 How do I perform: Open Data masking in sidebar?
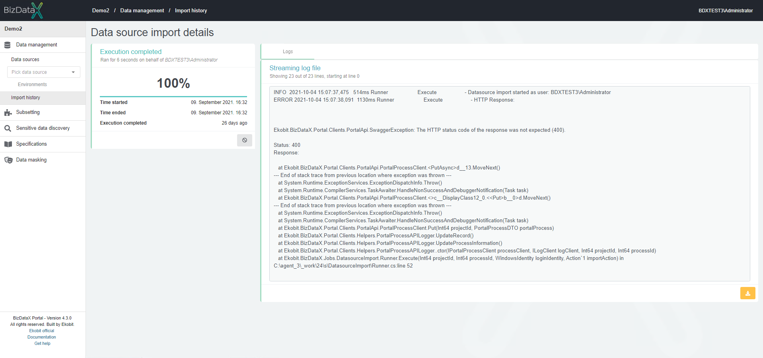pos(43,160)
